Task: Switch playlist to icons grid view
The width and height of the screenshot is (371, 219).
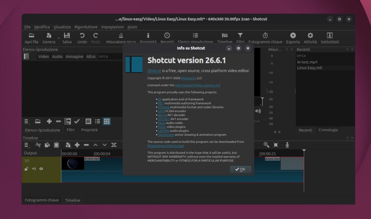Action: pyautogui.click(x=107, y=122)
